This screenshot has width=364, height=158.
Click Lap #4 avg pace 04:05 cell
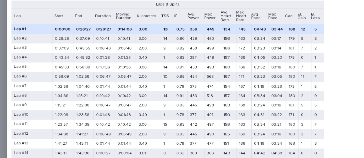[x=259, y=57]
